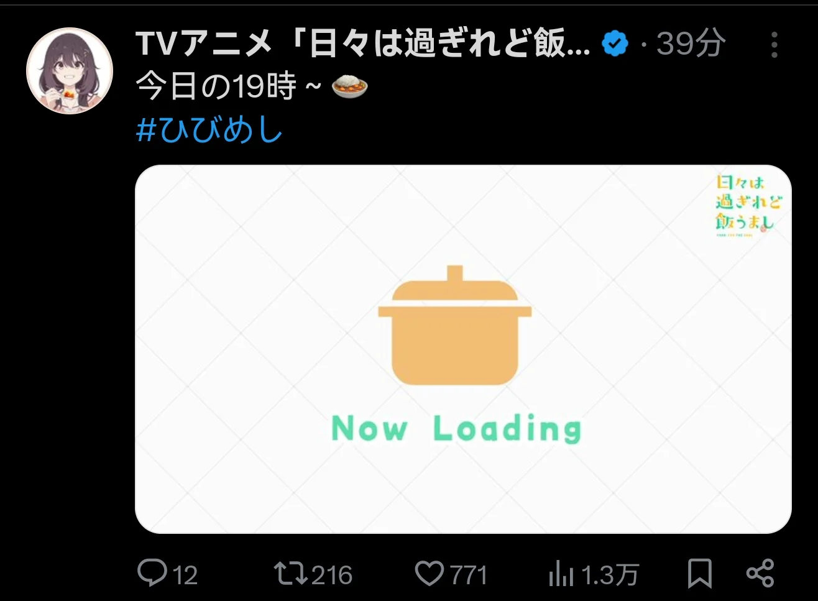
Task: Click the repost count 216
Action: [x=332, y=575]
